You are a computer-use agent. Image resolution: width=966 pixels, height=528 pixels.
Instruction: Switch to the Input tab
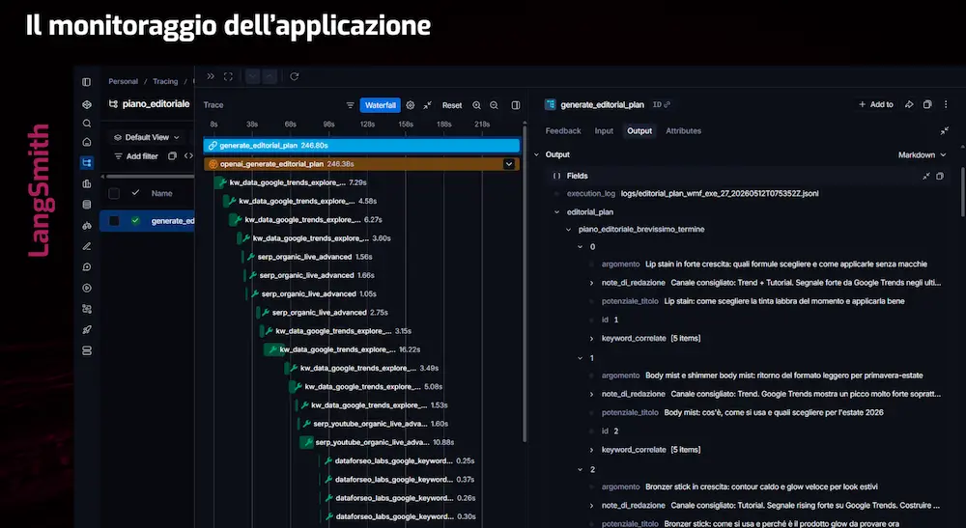pyautogui.click(x=604, y=131)
